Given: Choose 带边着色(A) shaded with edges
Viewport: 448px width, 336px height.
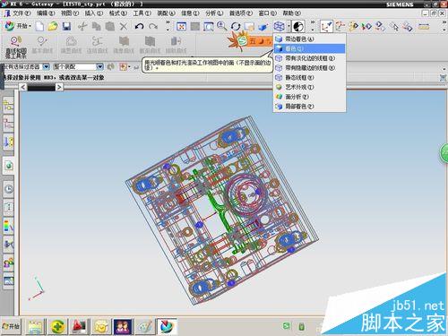Looking at the screenshot, I should (x=309, y=39).
